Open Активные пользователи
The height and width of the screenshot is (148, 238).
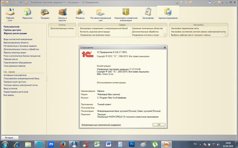15,75
